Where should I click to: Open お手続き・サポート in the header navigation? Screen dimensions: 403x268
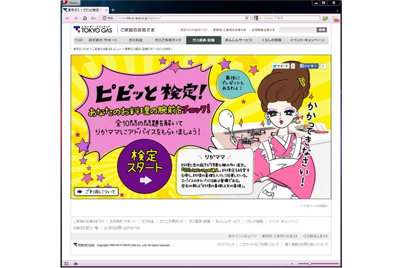[103, 40]
